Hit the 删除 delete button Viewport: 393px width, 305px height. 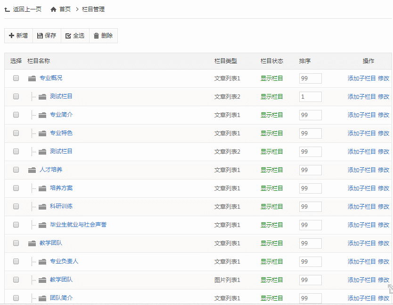point(103,36)
